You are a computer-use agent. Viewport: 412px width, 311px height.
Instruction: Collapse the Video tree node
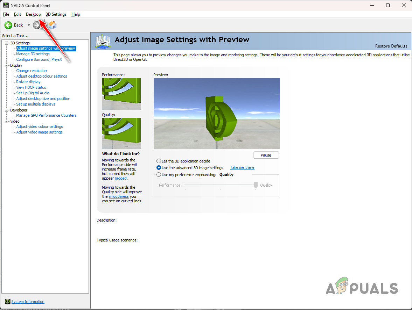(x=7, y=121)
